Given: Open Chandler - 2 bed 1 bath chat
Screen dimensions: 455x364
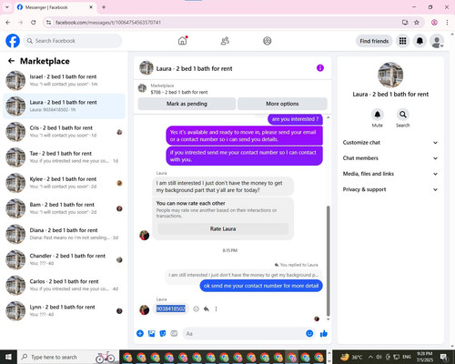Looking at the screenshot, I should [64, 259].
